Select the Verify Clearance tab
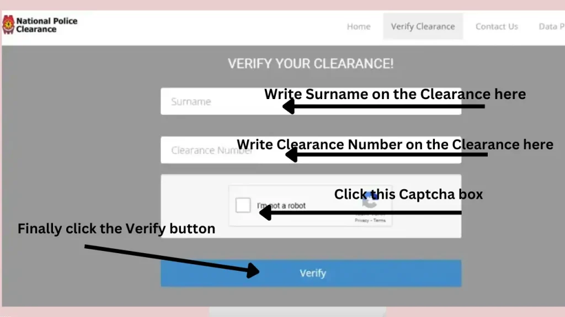565x317 pixels. [423, 26]
